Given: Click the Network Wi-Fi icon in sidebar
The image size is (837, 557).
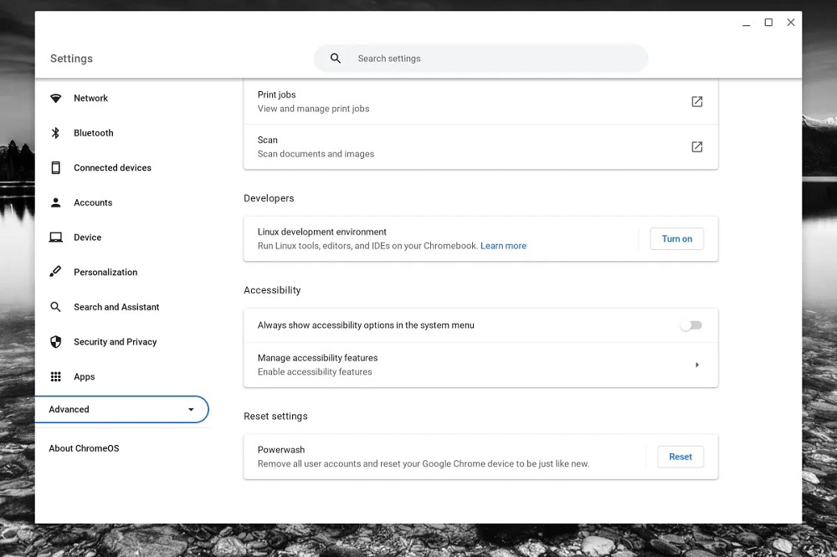Looking at the screenshot, I should pos(56,99).
